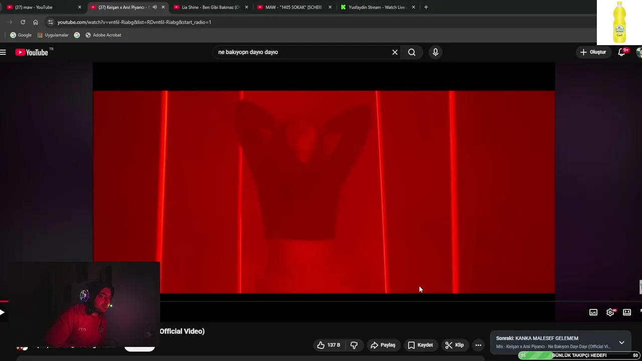This screenshot has width=642, height=361.
Task: Click the main red video frame
Action: click(x=324, y=192)
